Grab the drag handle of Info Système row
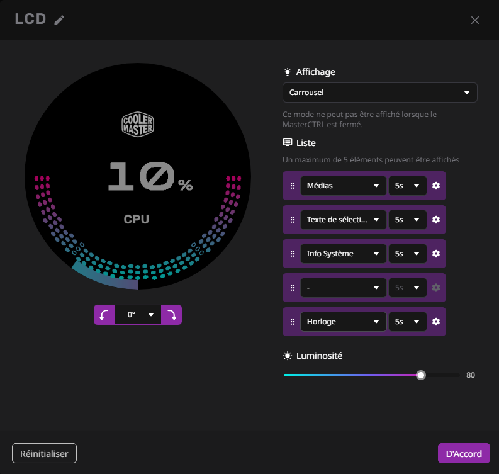This screenshot has height=474, width=499. [x=293, y=254]
